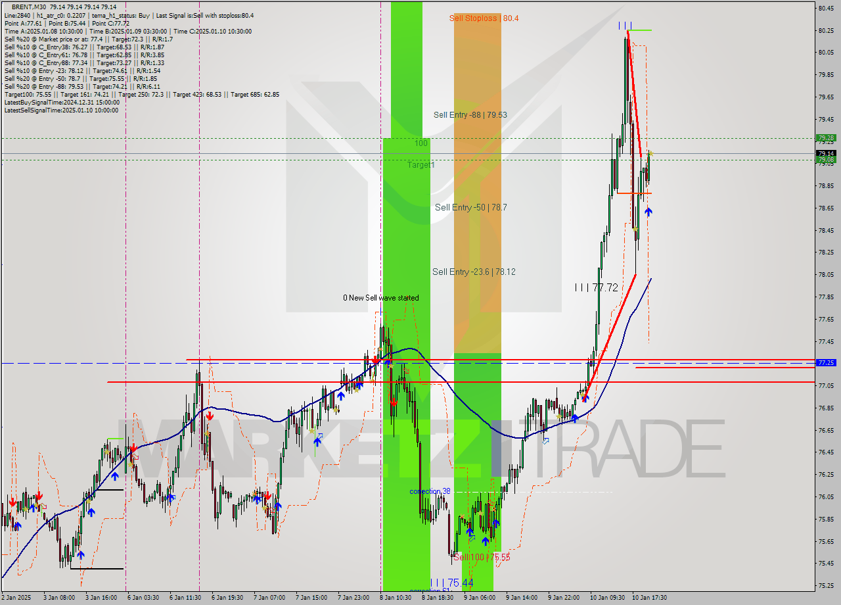Select 'Sell Entry -23.6 | 78.12' text

coord(473,272)
